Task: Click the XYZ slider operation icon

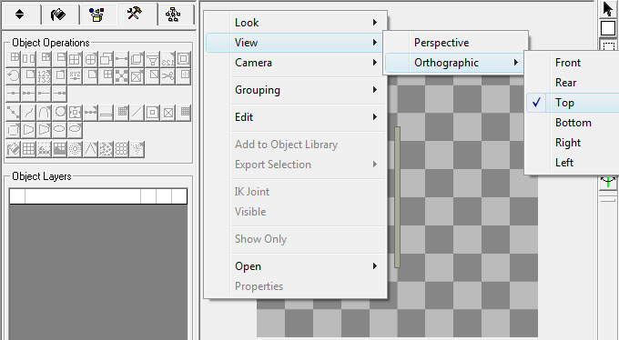Action: click(x=75, y=75)
